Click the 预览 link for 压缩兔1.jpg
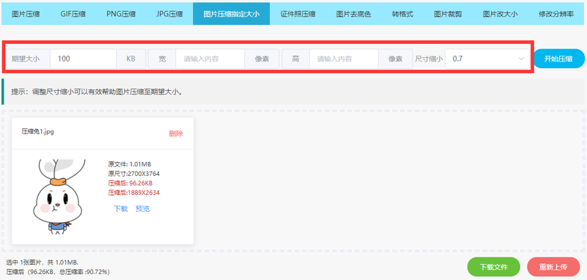Viewport: 587px width, 280px height. tap(142, 209)
